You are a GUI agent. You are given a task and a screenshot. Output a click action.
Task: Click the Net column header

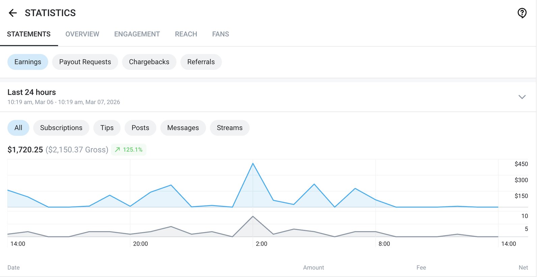pos(523,268)
